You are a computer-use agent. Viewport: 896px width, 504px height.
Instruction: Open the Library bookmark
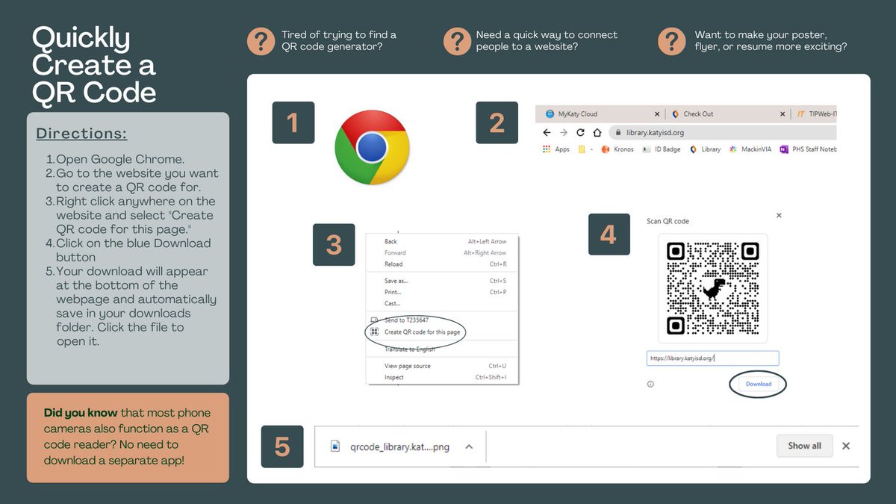click(x=705, y=149)
